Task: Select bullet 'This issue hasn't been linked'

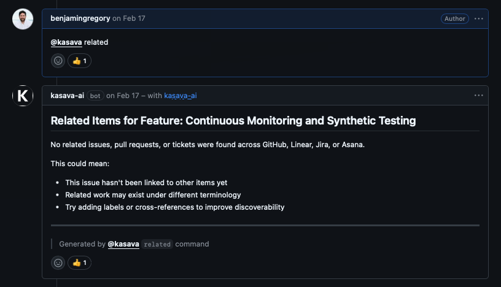Action: 146,183
